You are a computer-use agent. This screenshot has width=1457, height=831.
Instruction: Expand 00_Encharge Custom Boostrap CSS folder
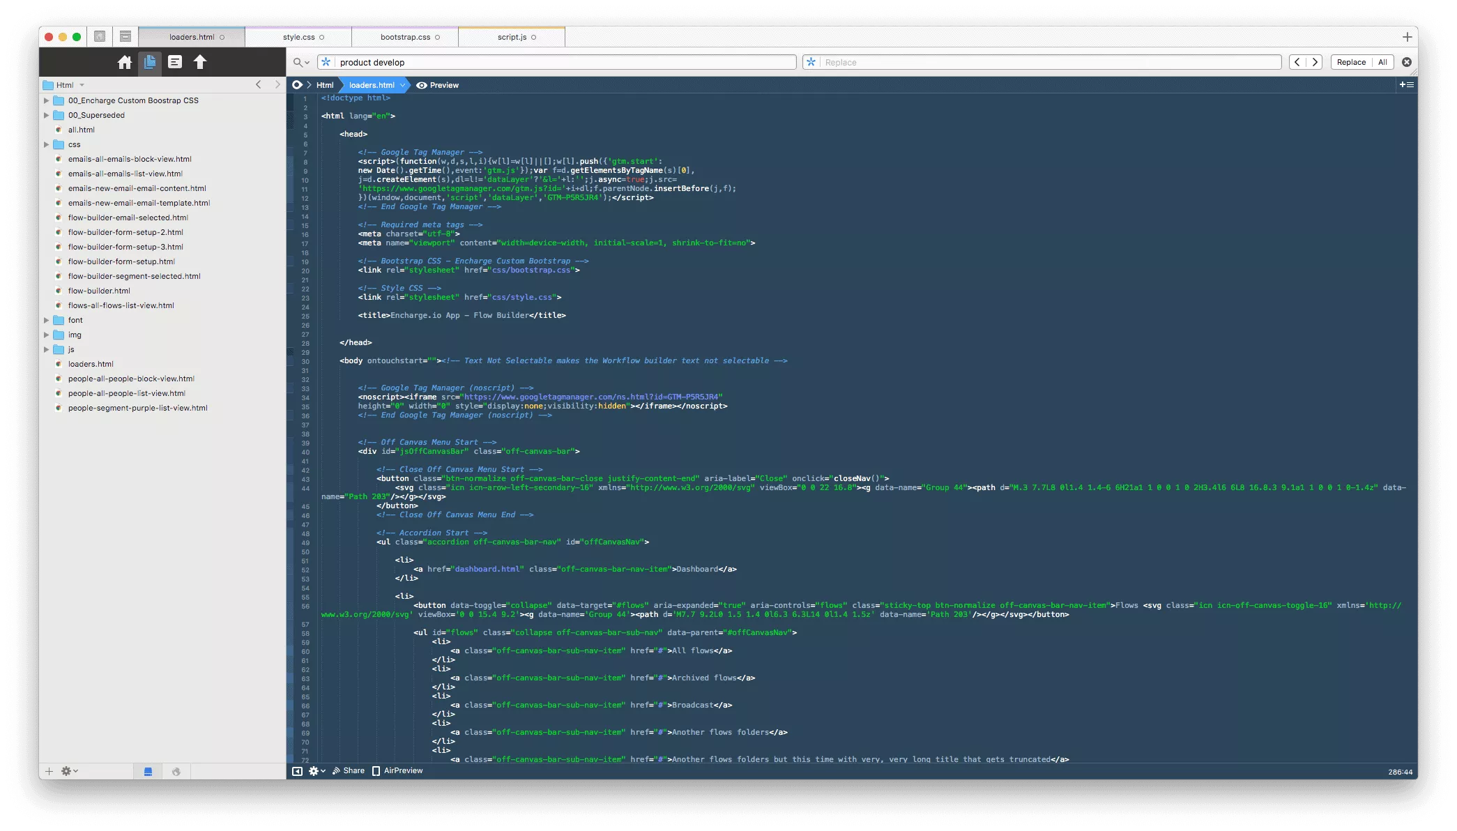(47, 100)
